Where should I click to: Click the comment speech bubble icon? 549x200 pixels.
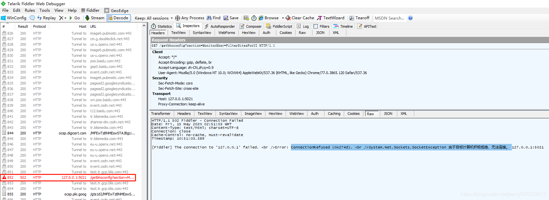[32, 18]
